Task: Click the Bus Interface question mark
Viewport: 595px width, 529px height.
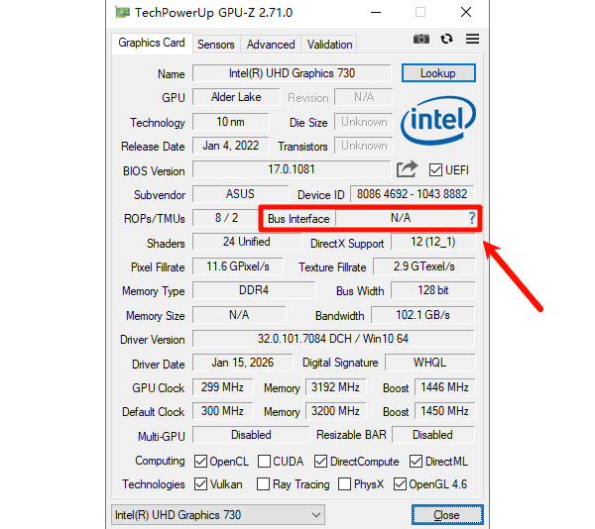Action: coord(472,218)
